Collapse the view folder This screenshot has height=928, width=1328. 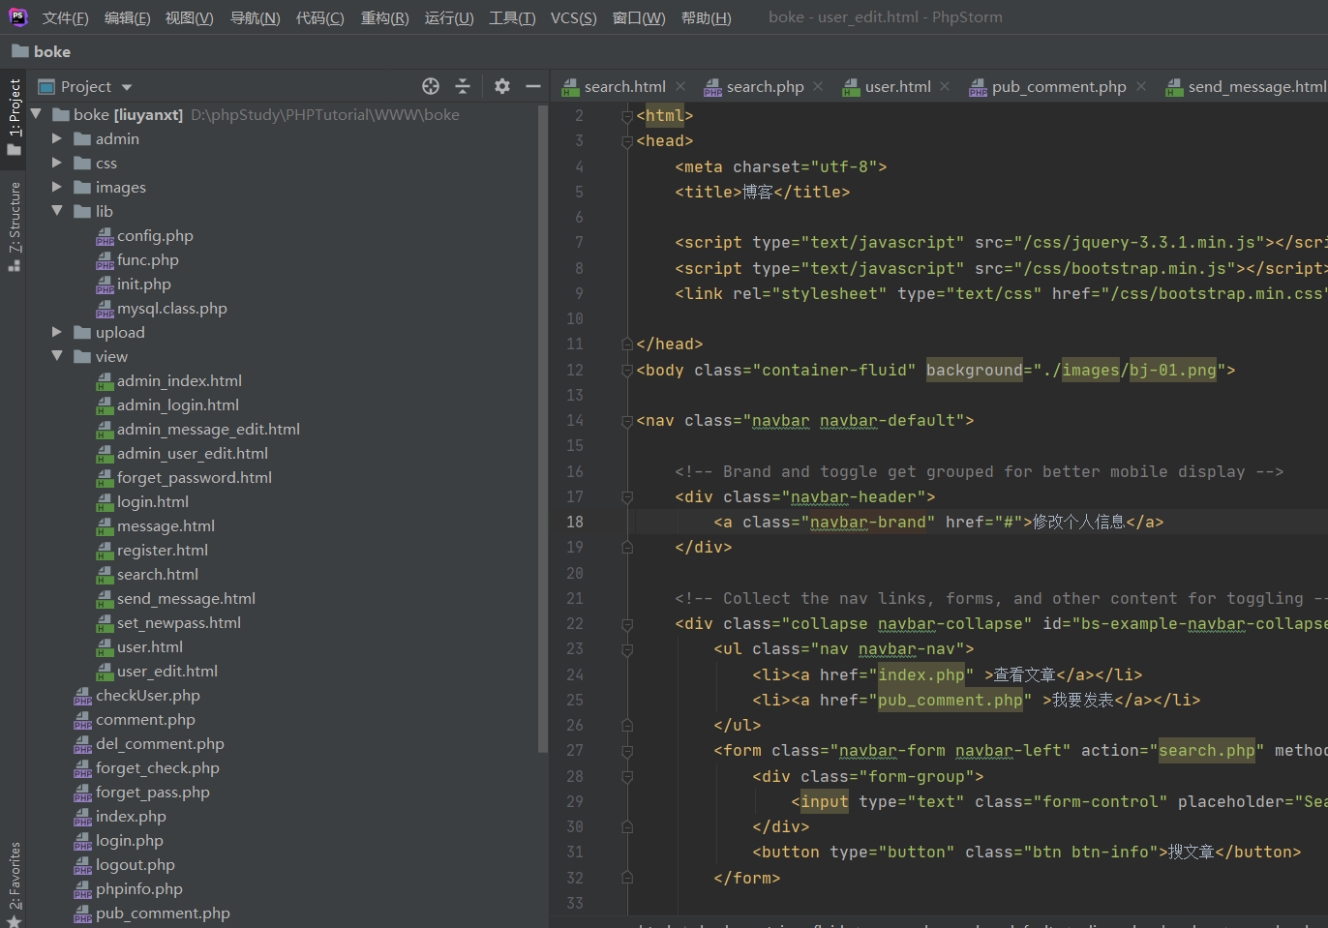57,356
